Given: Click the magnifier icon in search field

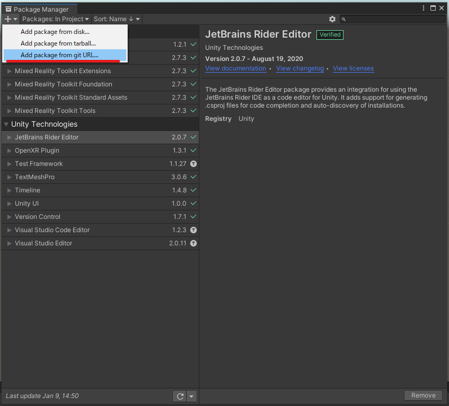Looking at the screenshot, I should pyautogui.click(x=344, y=20).
